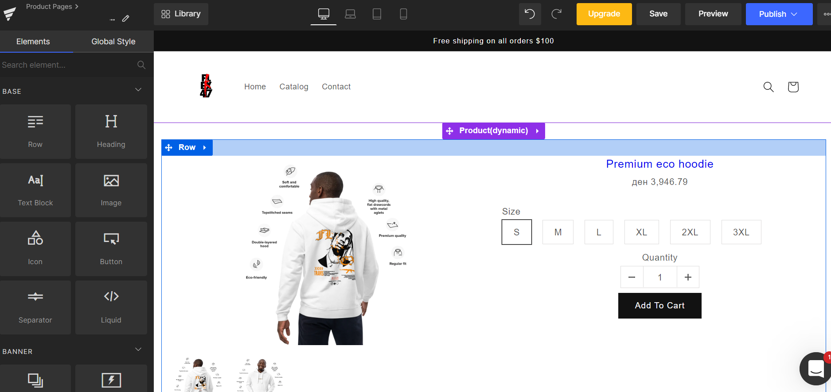Switch to laptop view icon
This screenshot has width=831, height=392.
coord(350,14)
